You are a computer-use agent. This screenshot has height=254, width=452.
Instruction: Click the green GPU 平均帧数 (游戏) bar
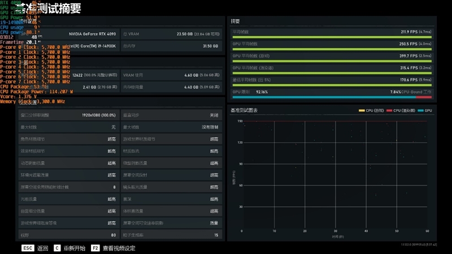pos(332,61)
